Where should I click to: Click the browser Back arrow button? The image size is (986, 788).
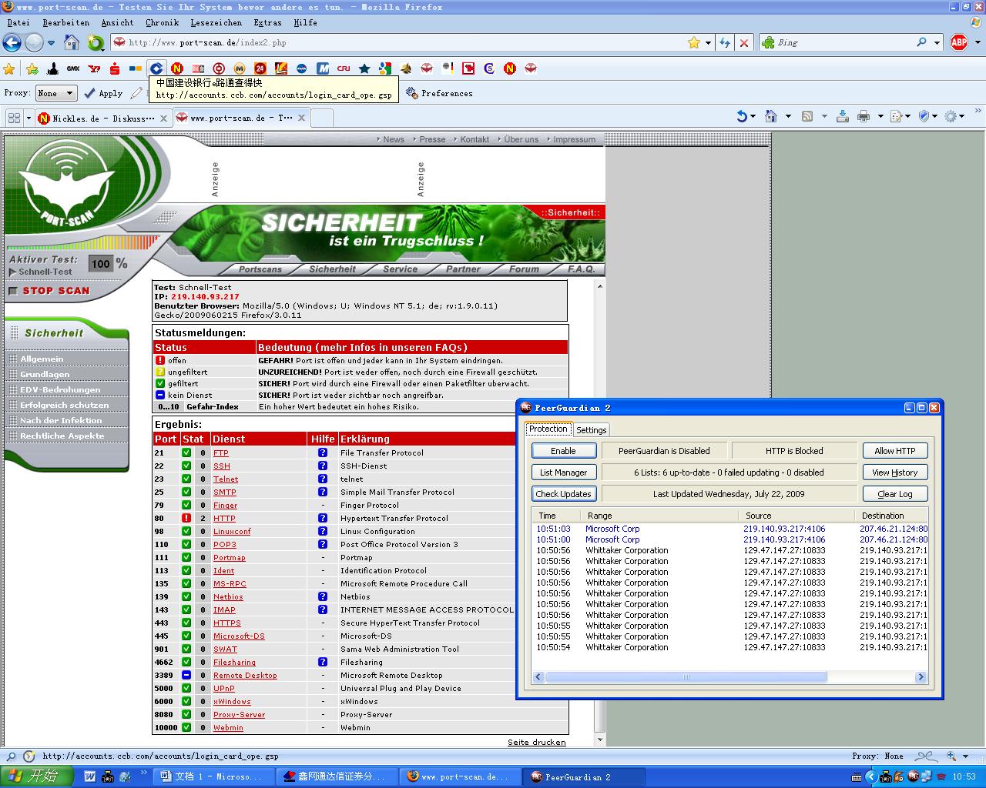coord(12,42)
